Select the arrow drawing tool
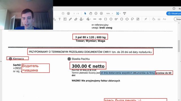Image resolution: width=181 pixels, height=101 pixels. point(100,19)
